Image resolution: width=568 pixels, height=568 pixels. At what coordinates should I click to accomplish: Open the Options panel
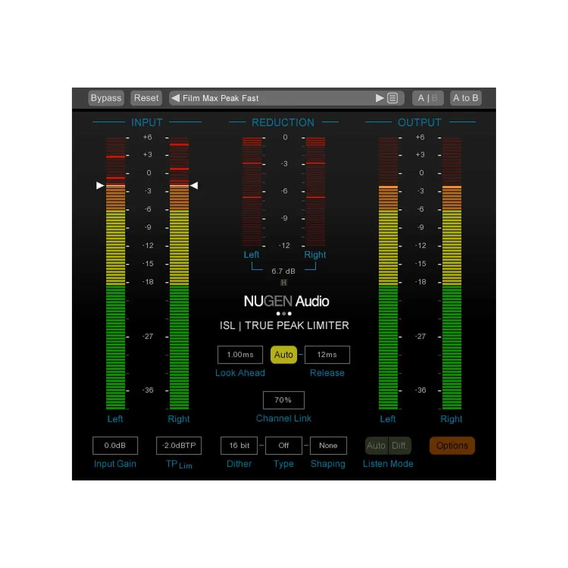pos(452,445)
